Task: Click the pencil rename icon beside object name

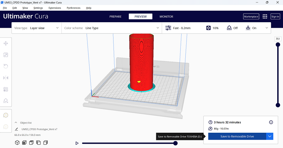Action: point(16,129)
